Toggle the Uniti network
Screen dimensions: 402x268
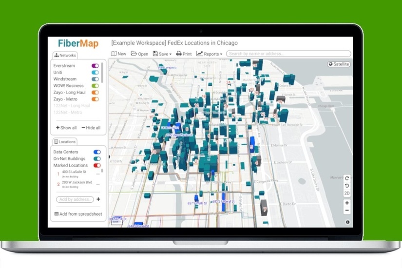[x=95, y=73]
